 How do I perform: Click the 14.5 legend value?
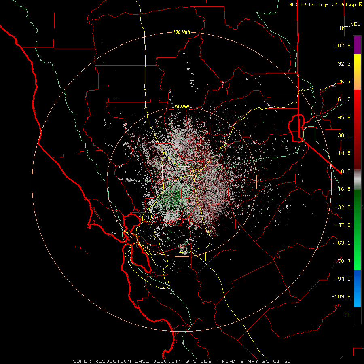tap(344, 153)
